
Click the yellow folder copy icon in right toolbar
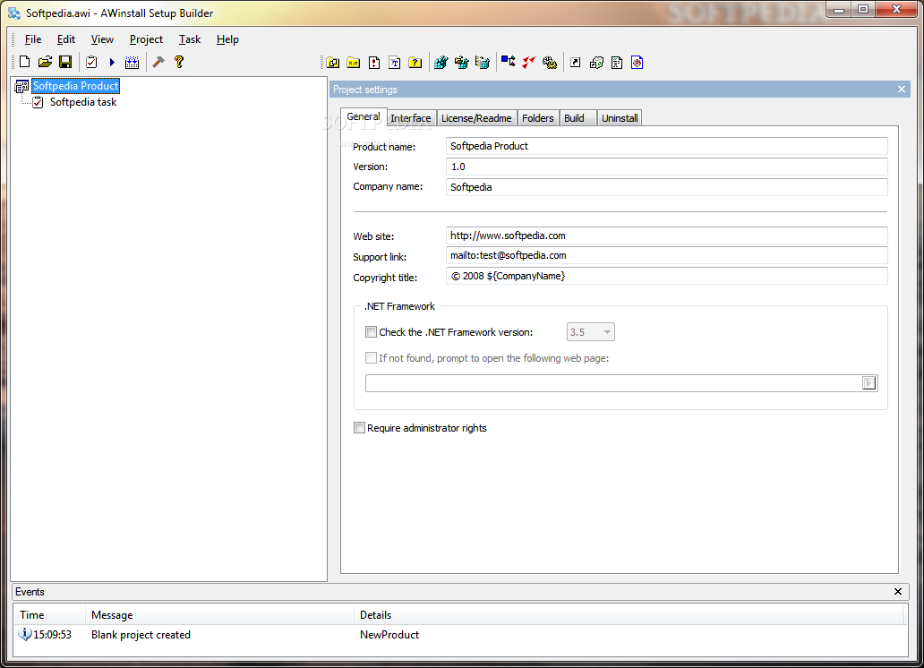pos(333,63)
